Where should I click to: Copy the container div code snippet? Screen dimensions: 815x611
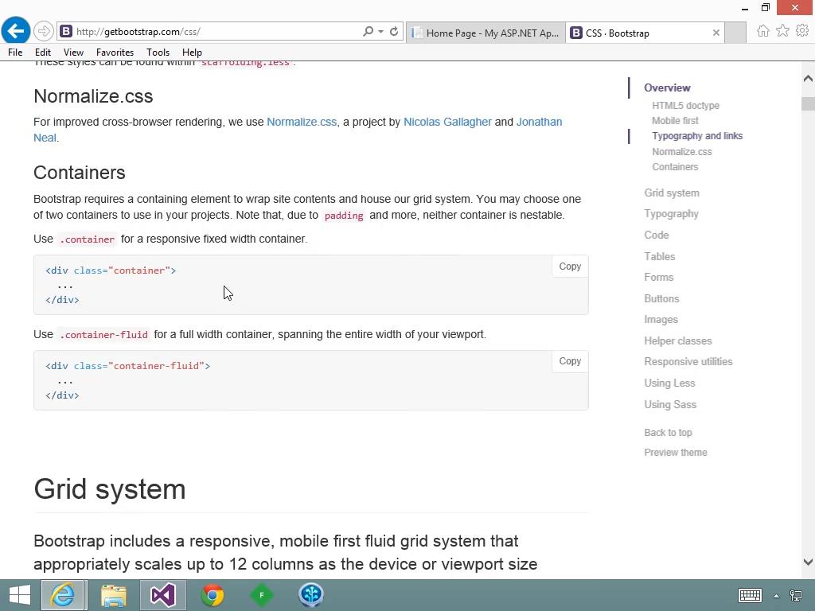(x=570, y=267)
